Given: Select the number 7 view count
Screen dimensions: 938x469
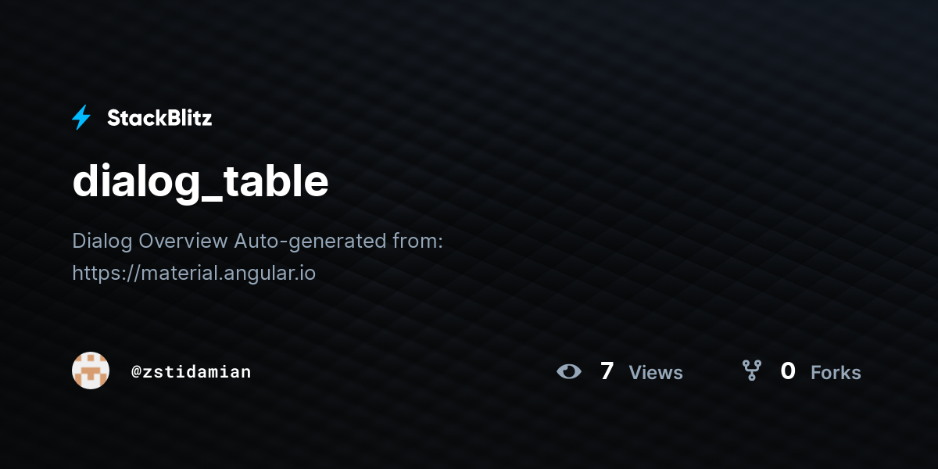Looking at the screenshot, I should coord(607,371).
